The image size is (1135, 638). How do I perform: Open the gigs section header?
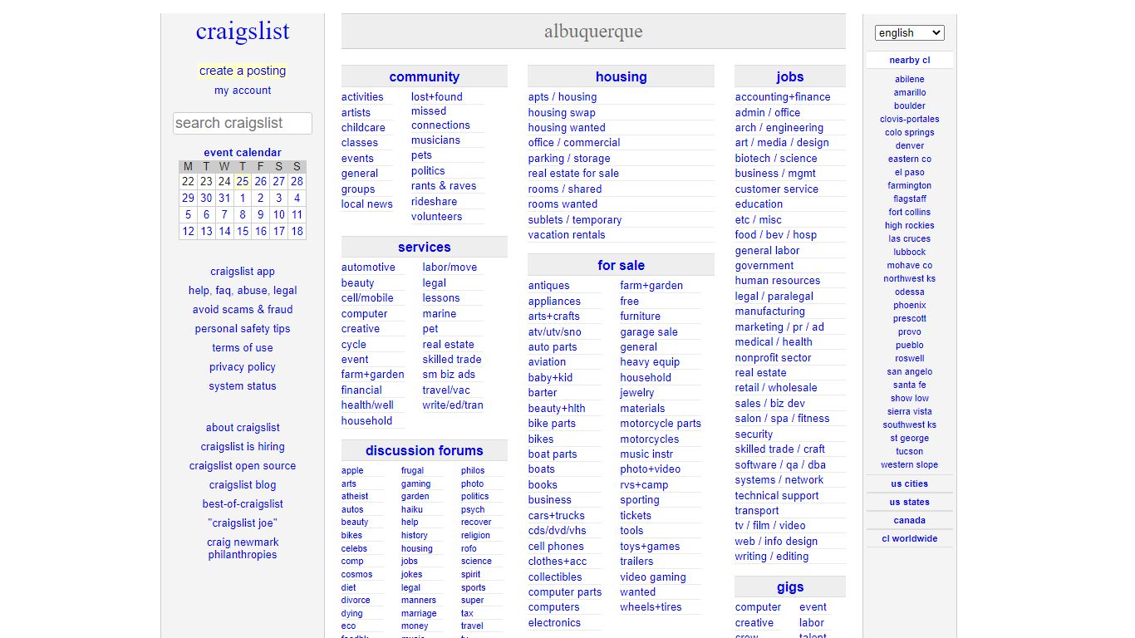[790, 586]
